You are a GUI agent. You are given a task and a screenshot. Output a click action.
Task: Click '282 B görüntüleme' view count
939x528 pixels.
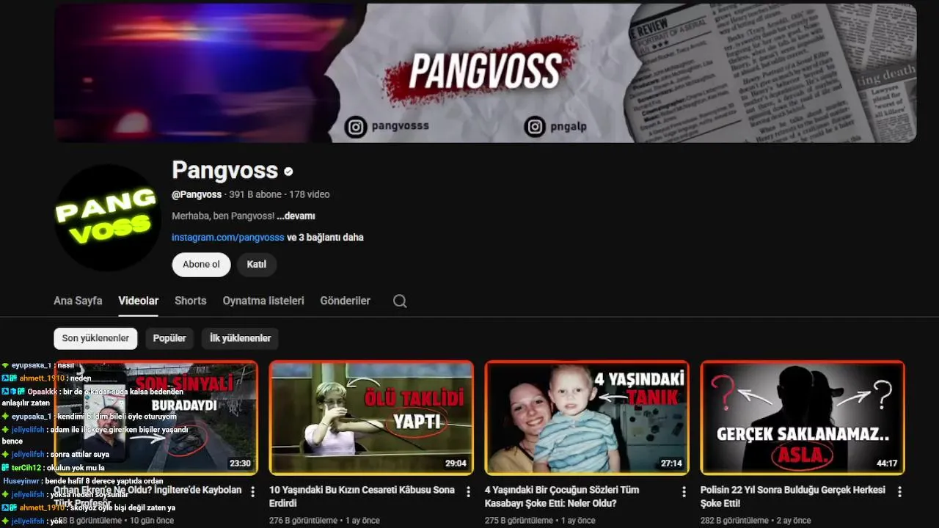[734, 521]
